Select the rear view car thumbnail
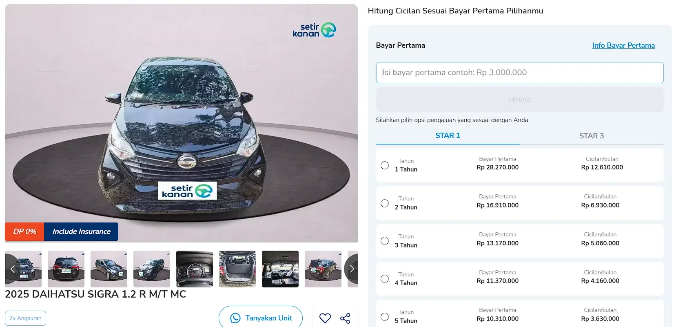Screen dimensions: 676x327 click(66, 269)
